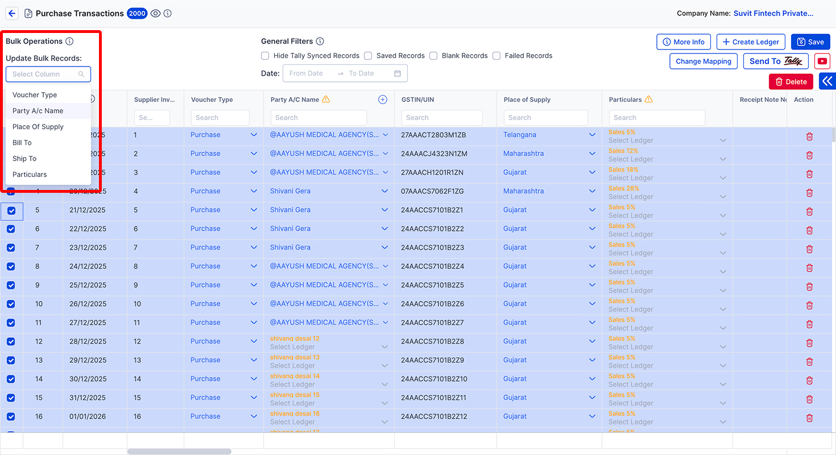
Task: Uncheck the checkbox for row 5
Action: click(x=11, y=210)
